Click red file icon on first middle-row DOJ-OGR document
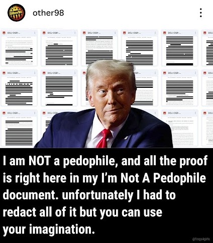213x243 pixels. (4, 73)
